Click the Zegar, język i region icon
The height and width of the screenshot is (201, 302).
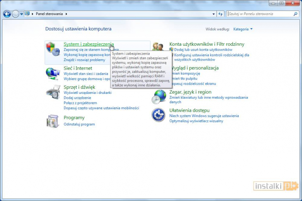pyautogui.click(x=159, y=96)
